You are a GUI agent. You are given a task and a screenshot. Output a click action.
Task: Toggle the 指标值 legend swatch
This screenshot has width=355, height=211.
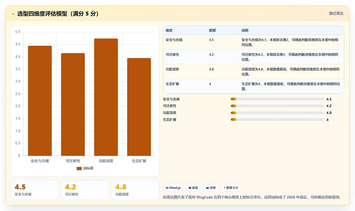coord(79,168)
